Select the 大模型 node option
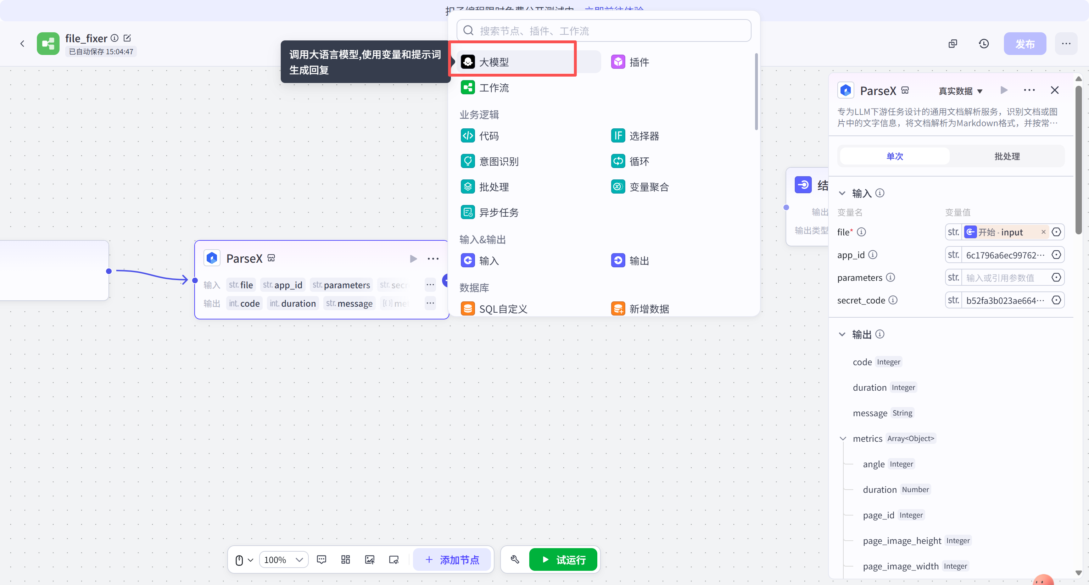 click(x=494, y=62)
